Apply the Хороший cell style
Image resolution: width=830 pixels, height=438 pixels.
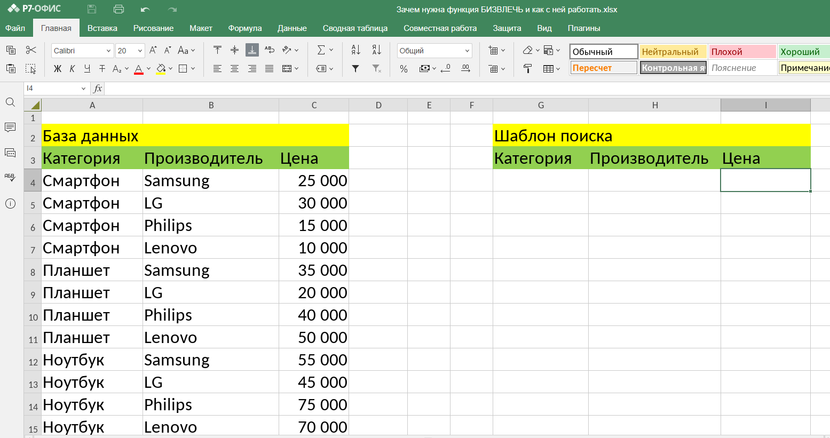point(804,51)
